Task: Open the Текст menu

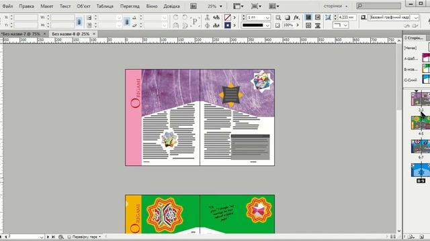Action: [65, 6]
